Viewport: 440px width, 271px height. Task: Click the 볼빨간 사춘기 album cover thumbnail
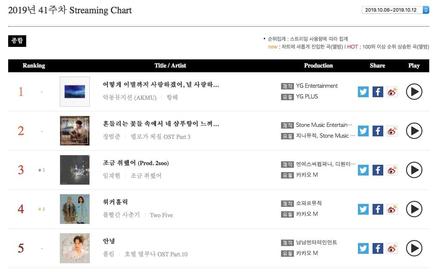pos(75,209)
